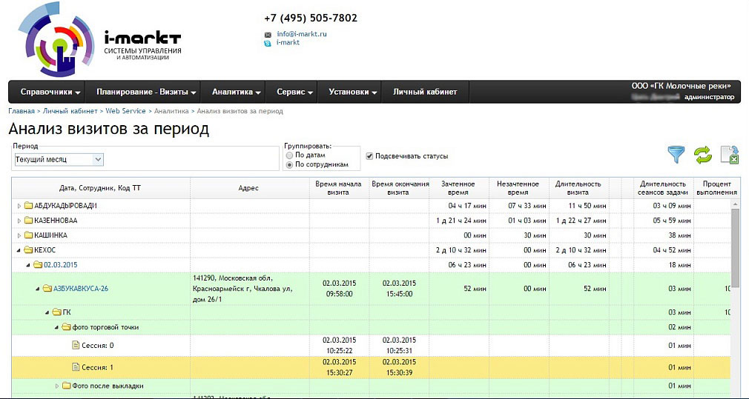Click the address cell Красноармейск г
This screenshot has height=399, width=749.
[249, 289]
